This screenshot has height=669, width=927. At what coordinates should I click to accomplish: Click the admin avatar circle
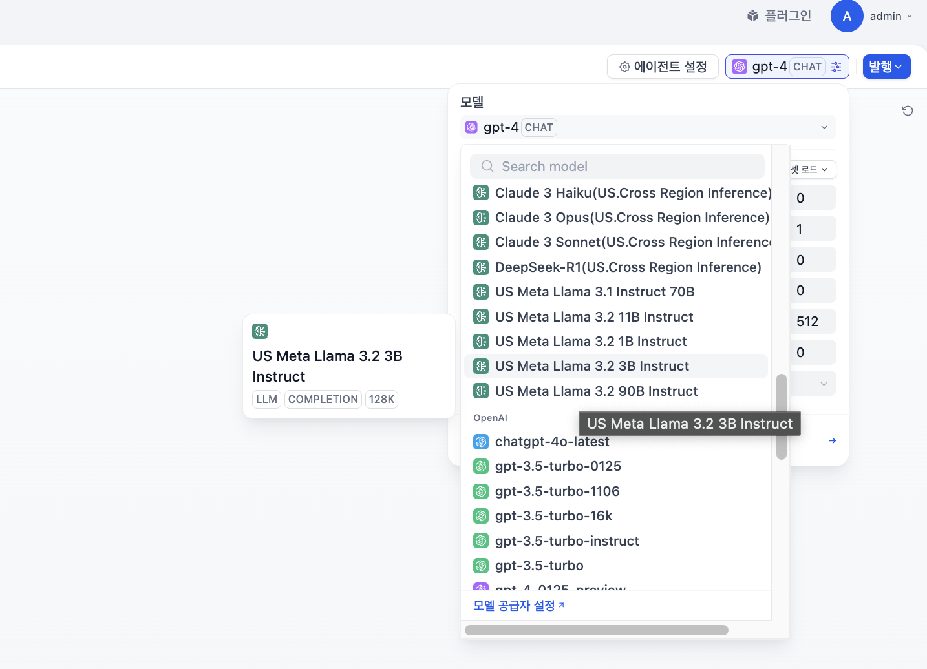click(x=847, y=16)
